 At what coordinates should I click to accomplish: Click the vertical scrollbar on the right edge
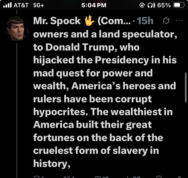coord(185,88)
